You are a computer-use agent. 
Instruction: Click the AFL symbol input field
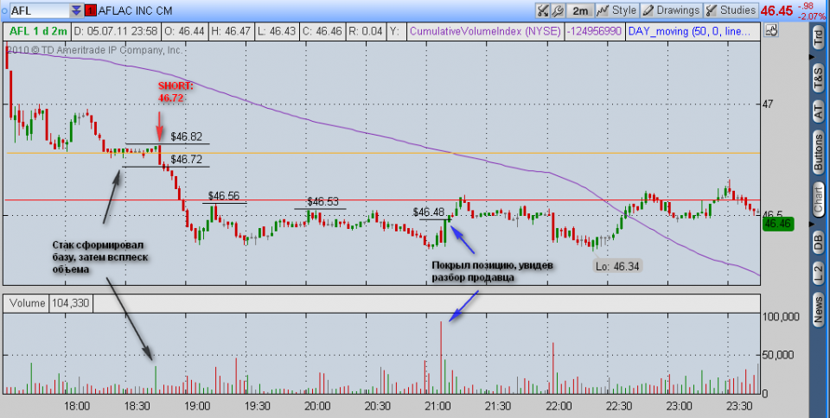click(40, 10)
